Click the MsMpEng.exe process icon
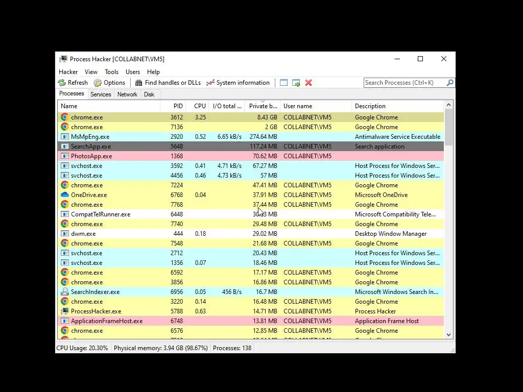This screenshot has width=523, height=392. (65, 137)
